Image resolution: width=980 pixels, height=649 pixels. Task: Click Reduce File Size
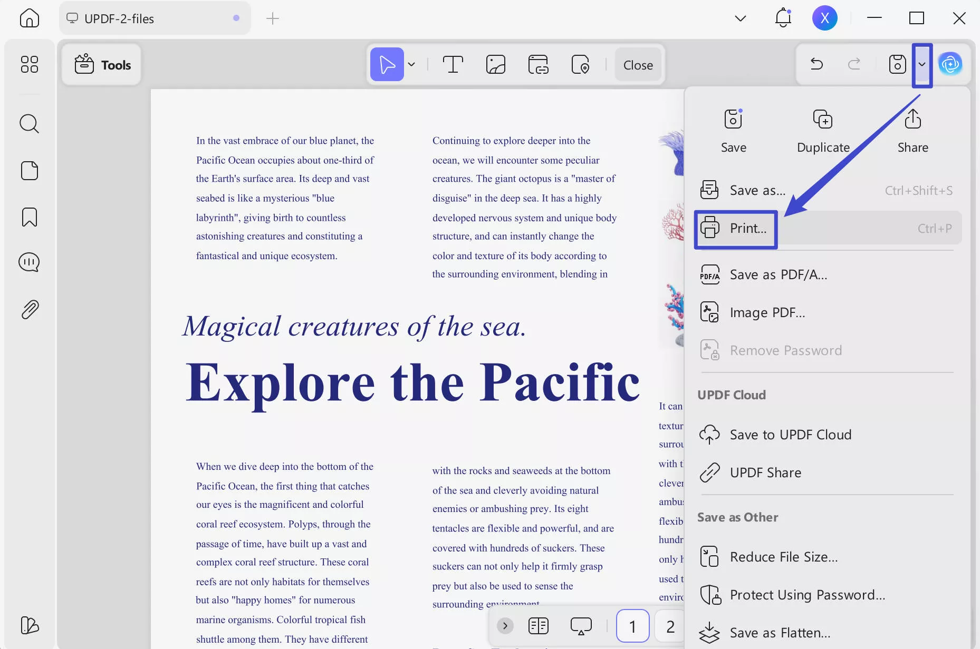pyautogui.click(x=783, y=556)
